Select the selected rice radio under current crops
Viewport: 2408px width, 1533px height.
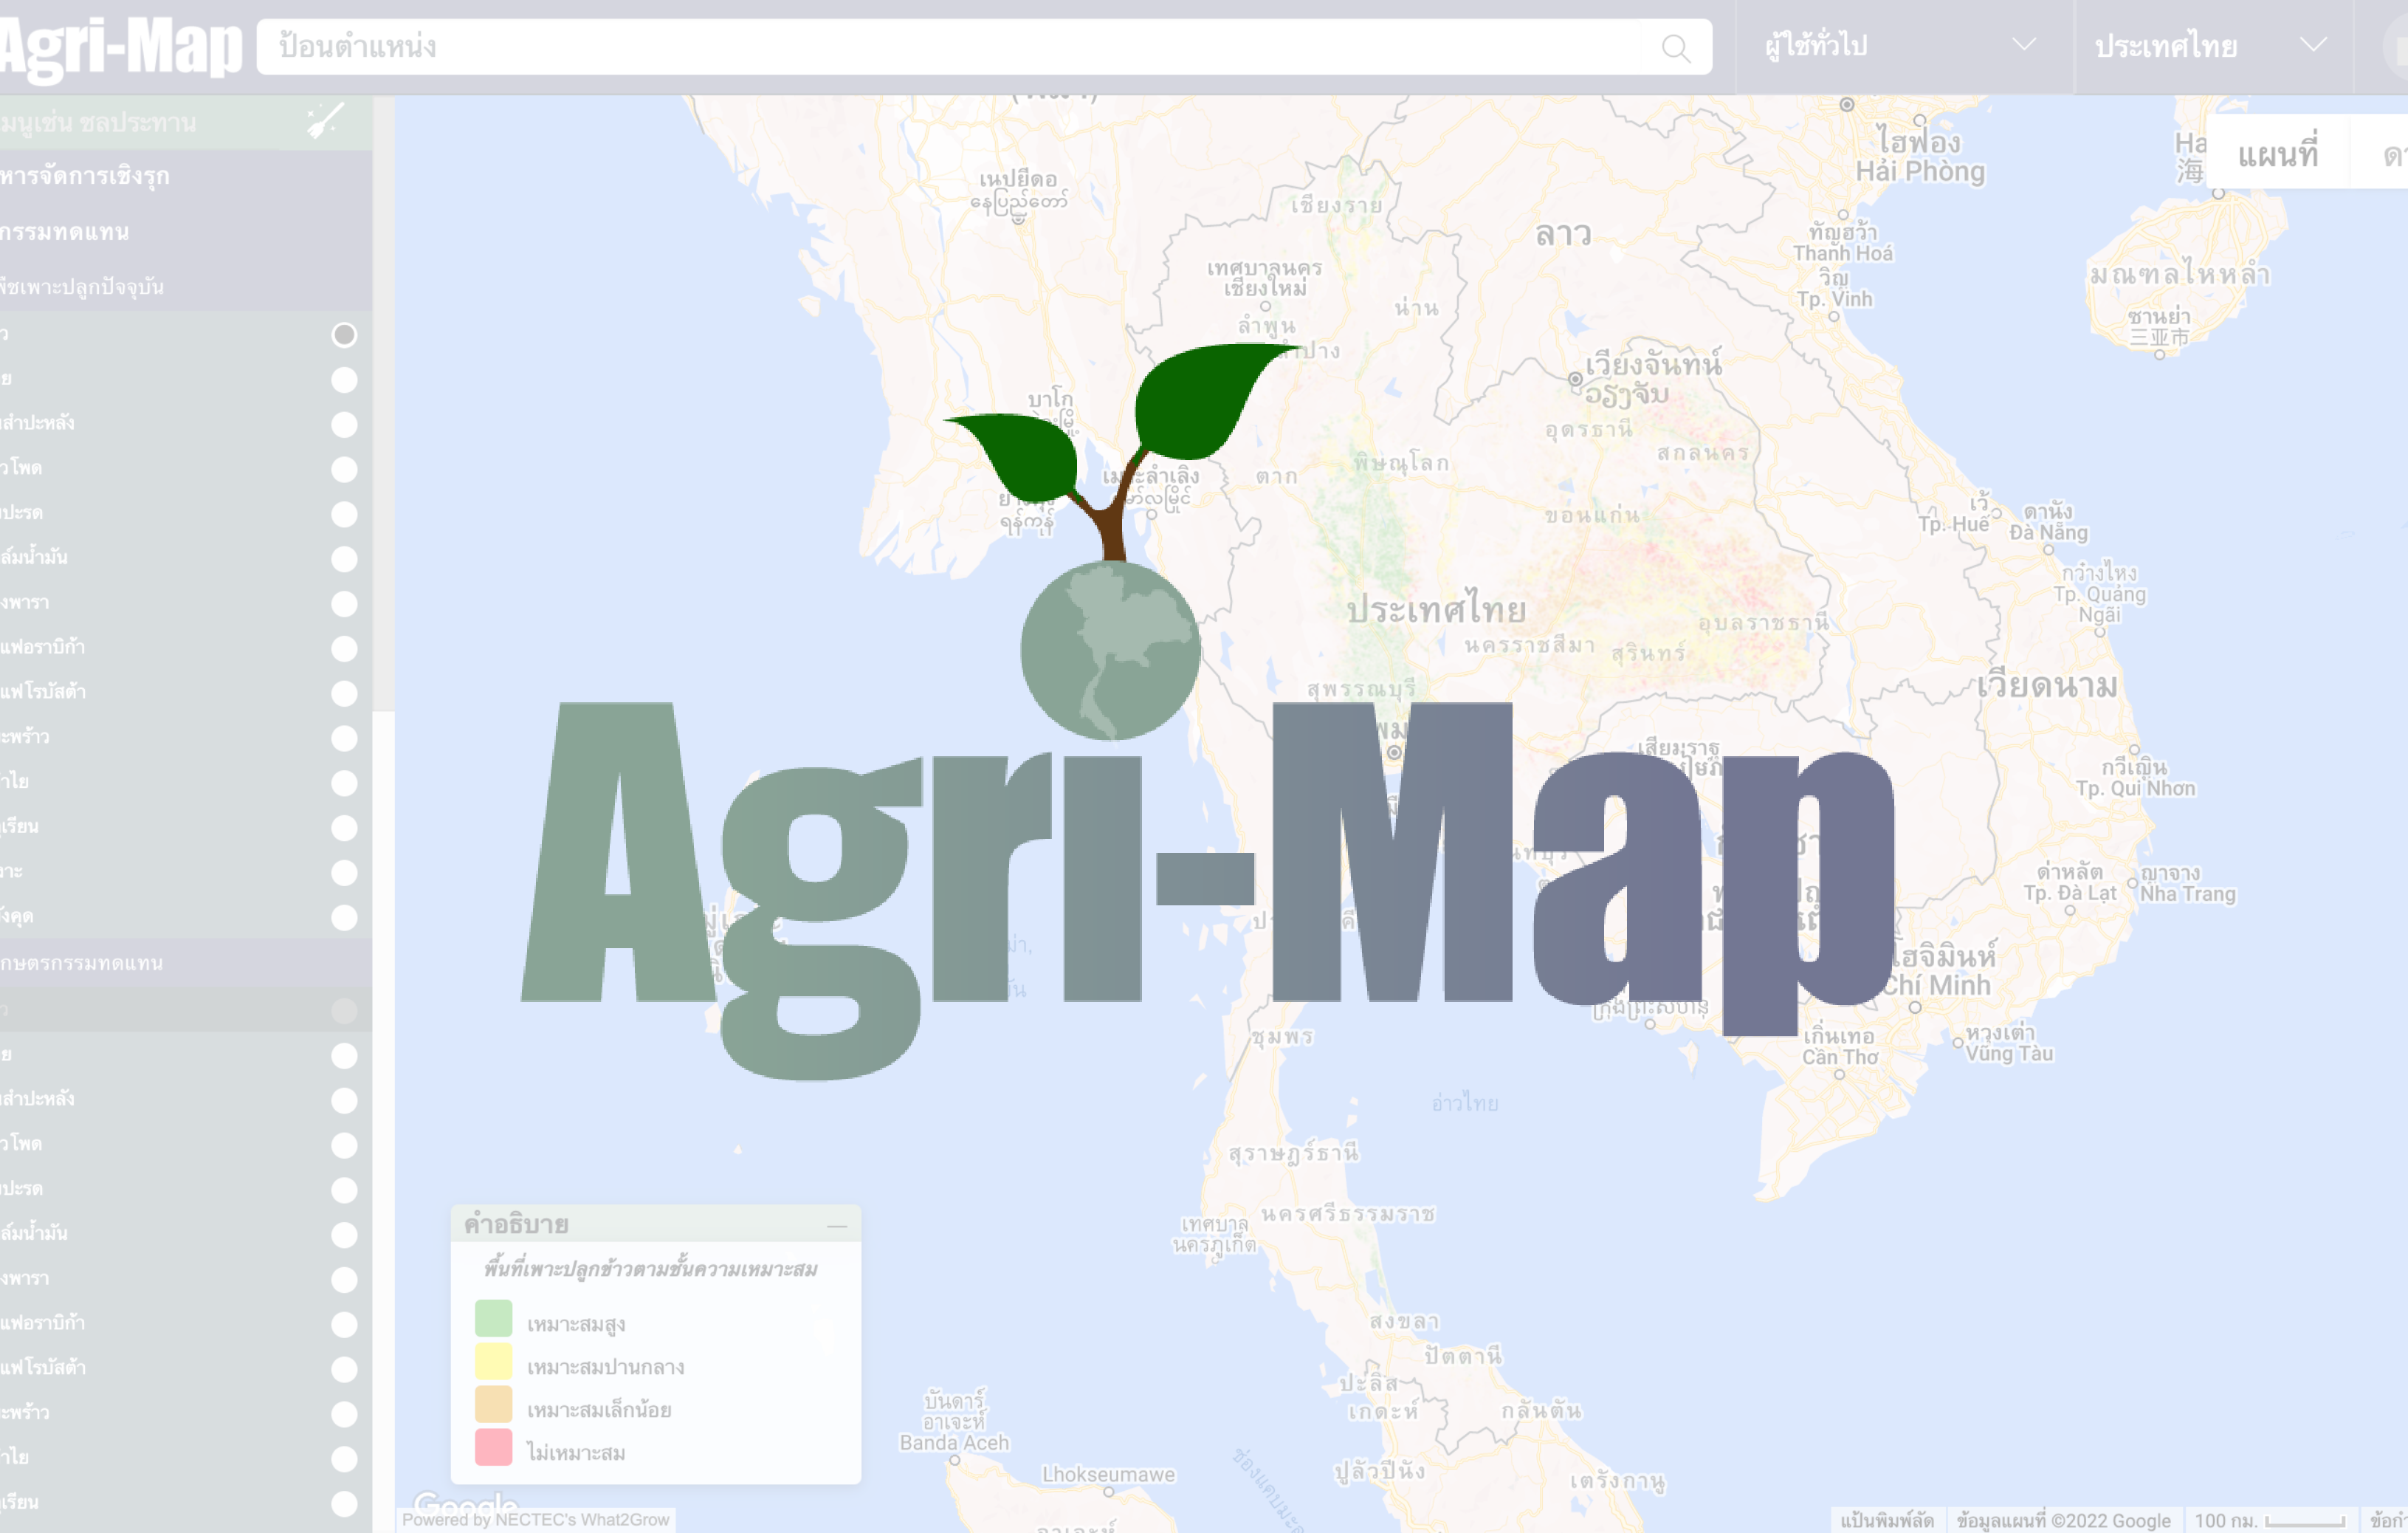[344, 335]
